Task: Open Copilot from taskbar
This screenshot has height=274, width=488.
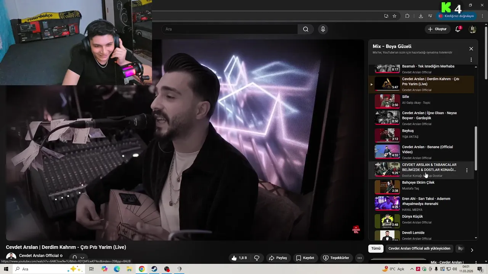Action: click(x=104, y=269)
